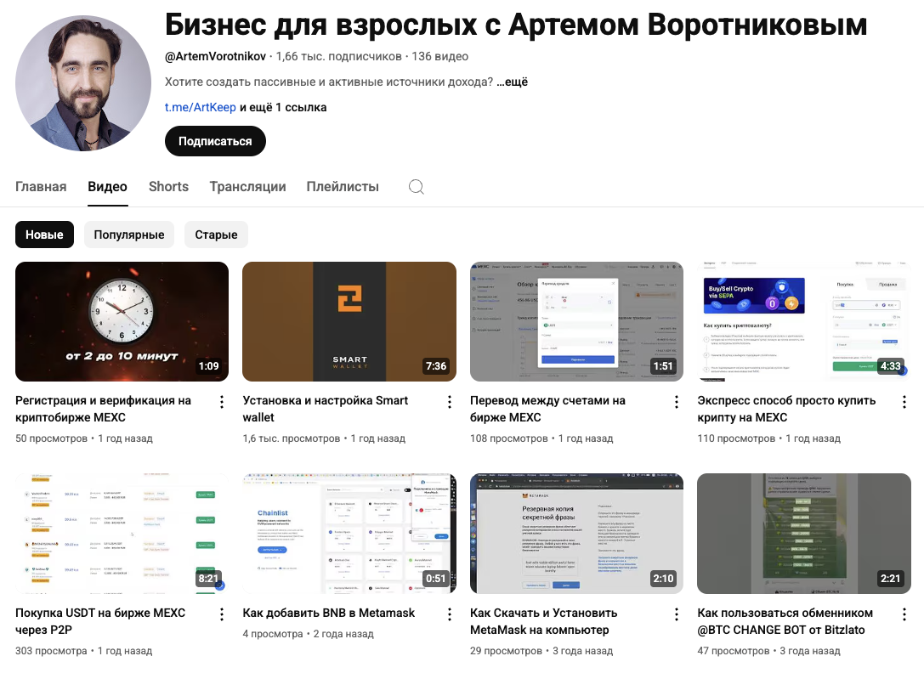924x673 pixels.
Task: Click '50 просмотров' under Регистрация video
Action: [x=51, y=438]
